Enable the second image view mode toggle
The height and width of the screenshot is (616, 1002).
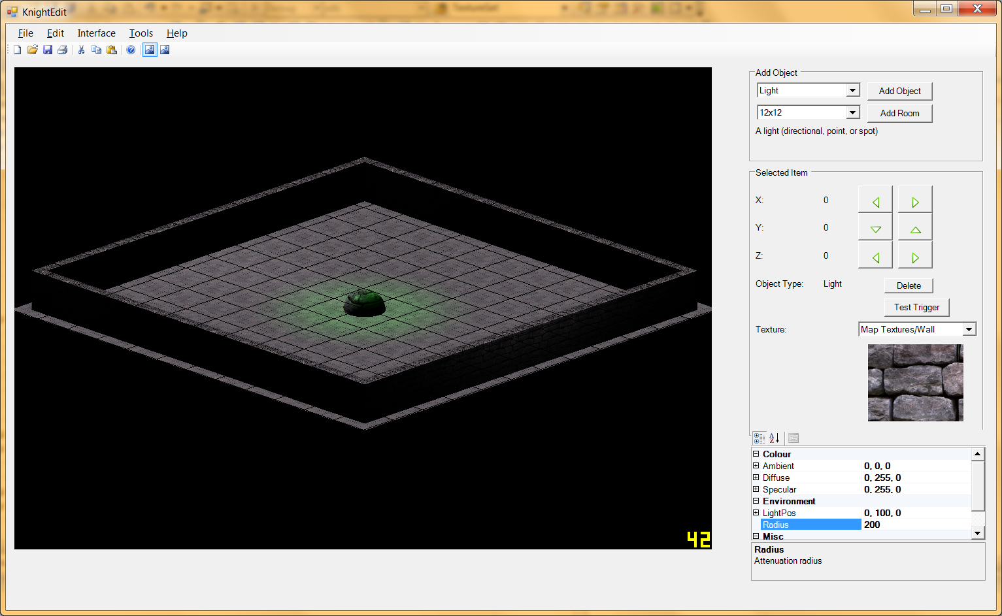pyautogui.click(x=164, y=50)
